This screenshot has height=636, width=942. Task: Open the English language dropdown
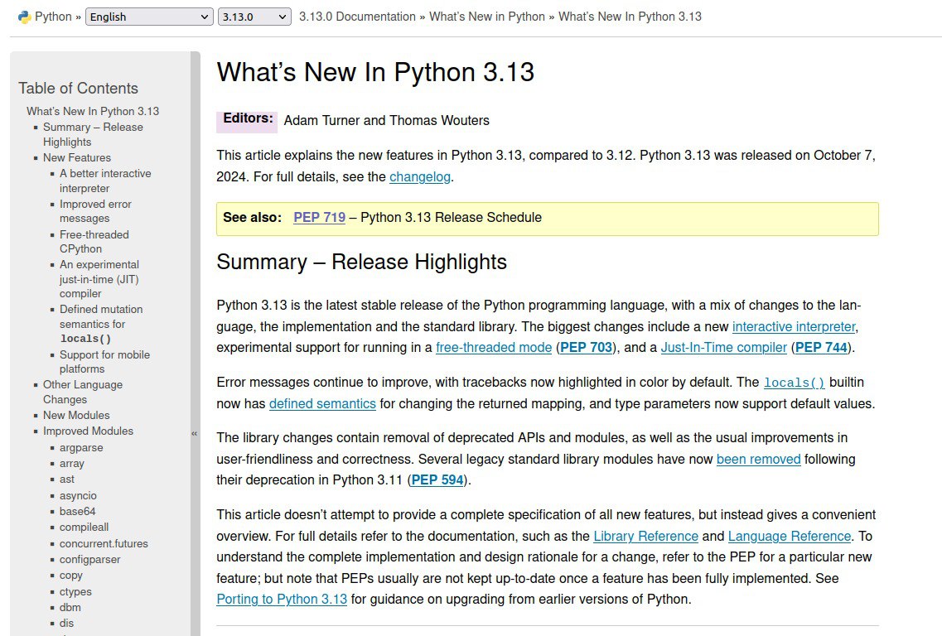pos(149,17)
